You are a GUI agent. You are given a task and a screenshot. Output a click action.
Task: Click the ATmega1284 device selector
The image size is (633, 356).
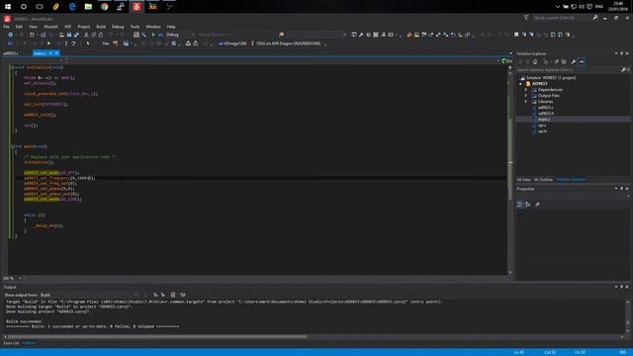[x=232, y=44]
